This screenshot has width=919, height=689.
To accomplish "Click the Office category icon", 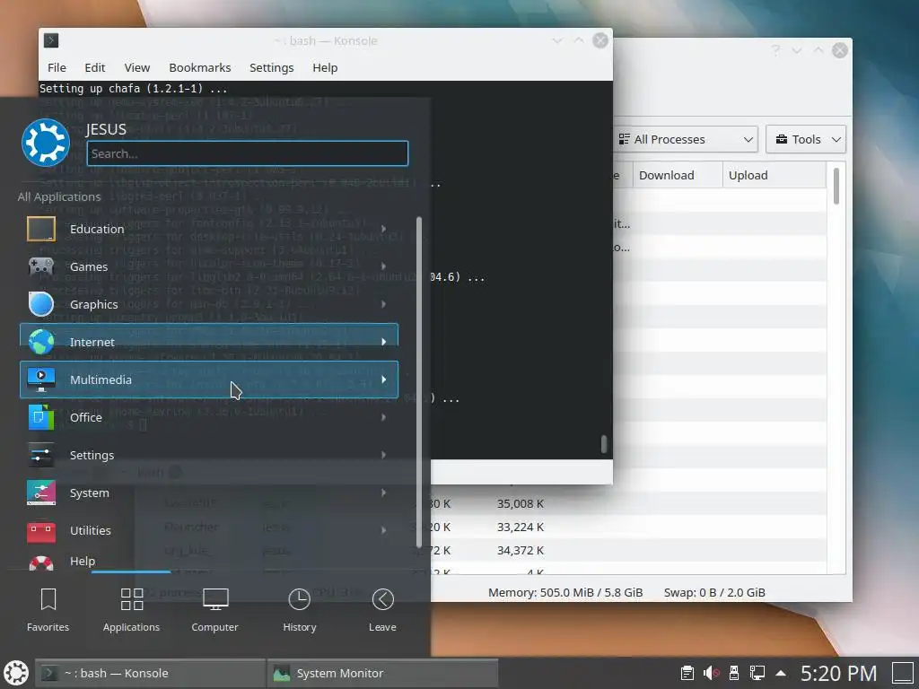I will pyautogui.click(x=41, y=417).
